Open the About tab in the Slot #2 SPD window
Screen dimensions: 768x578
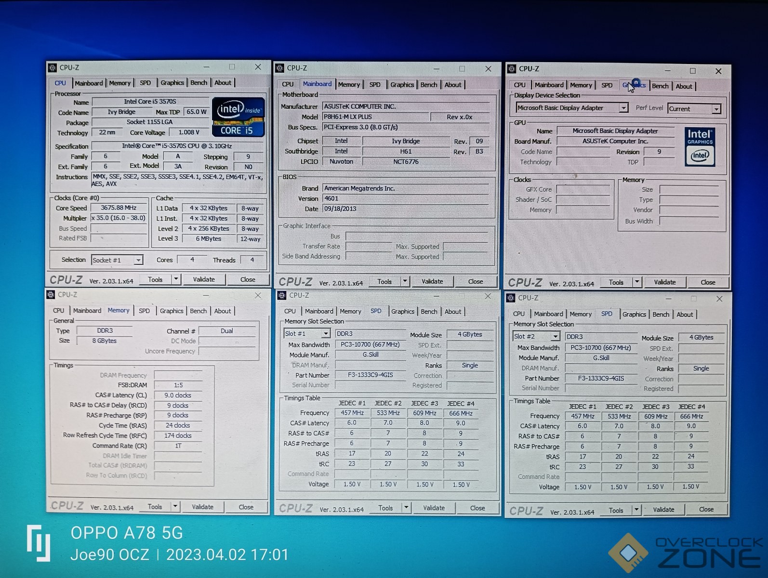point(685,315)
